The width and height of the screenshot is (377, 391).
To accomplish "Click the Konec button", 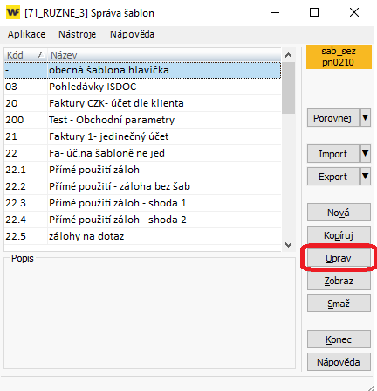I will click(x=339, y=339).
